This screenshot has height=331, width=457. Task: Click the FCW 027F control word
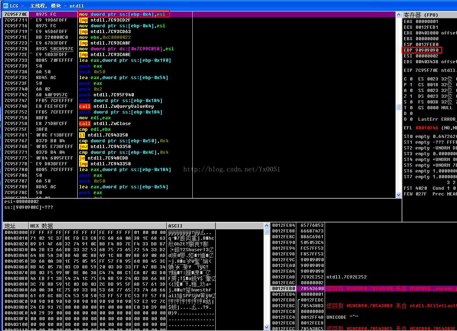(415, 194)
